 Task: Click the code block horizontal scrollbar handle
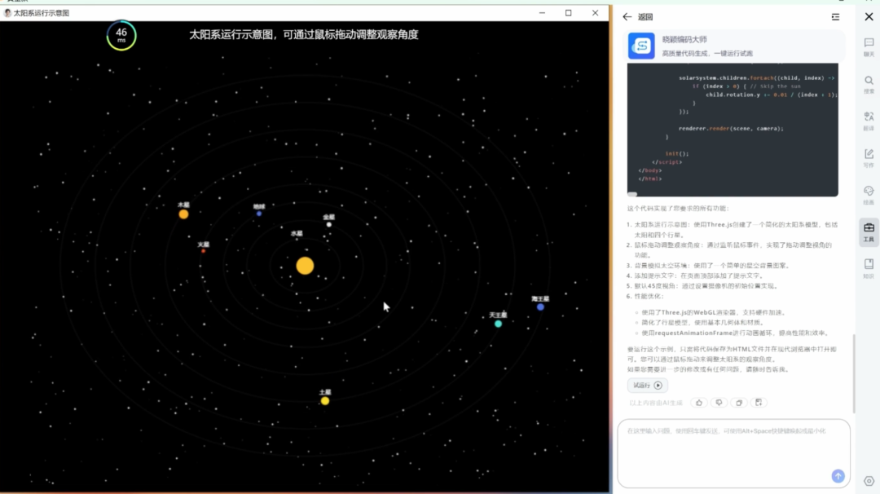coord(632,194)
